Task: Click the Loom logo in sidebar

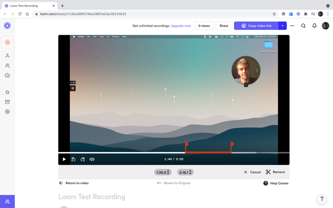Action: pos(7,26)
